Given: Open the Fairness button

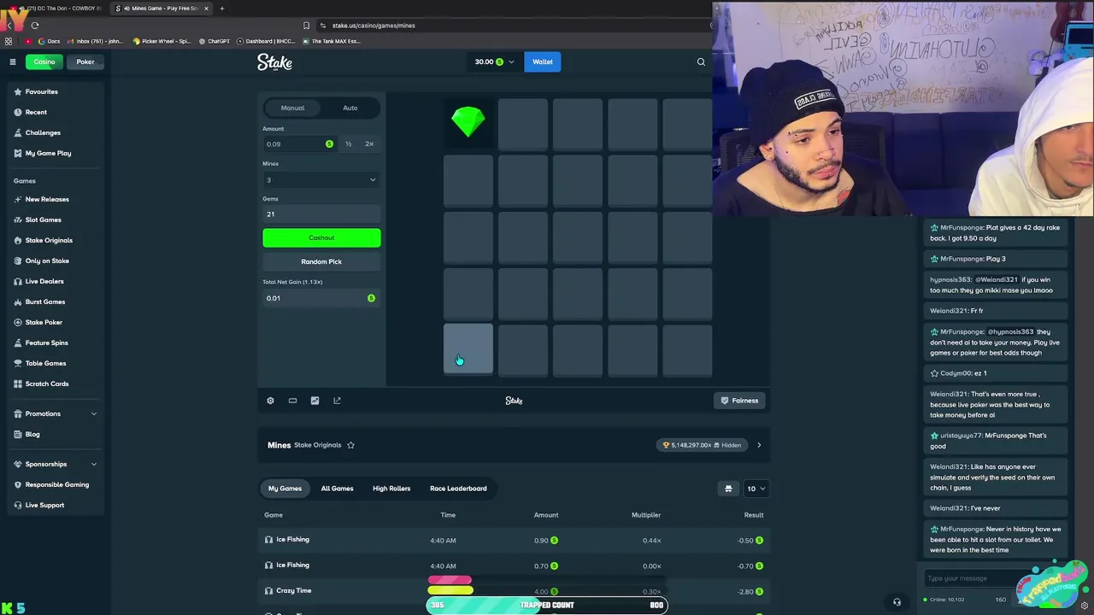Looking at the screenshot, I should pyautogui.click(x=740, y=401).
